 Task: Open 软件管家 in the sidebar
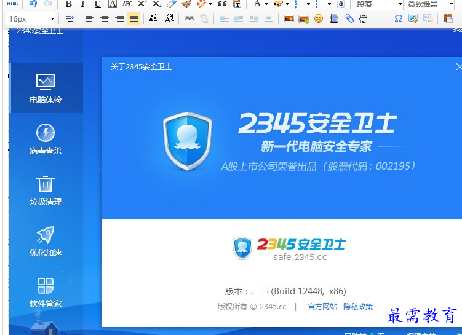pos(46,292)
